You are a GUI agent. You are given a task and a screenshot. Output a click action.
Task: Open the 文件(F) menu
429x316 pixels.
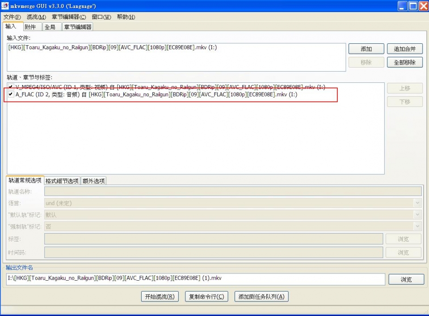coord(12,17)
